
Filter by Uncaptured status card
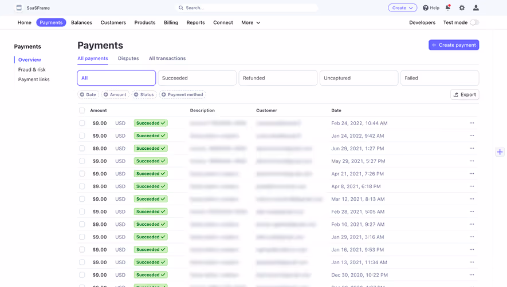(359, 78)
